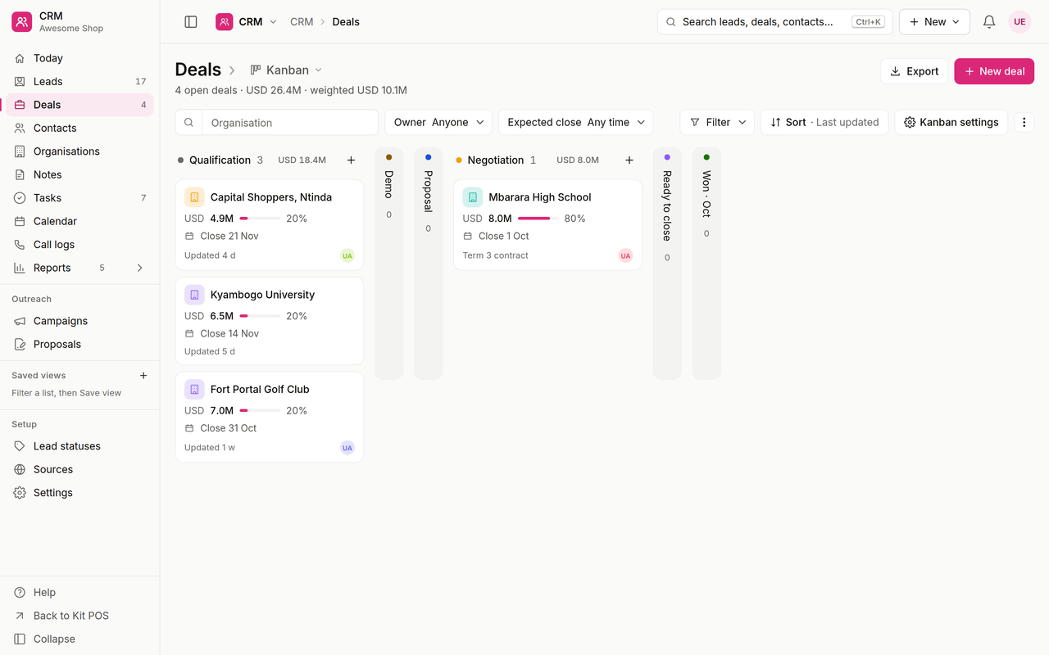This screenshot has width=1049, height=655.
Task: Open Contacts in the sidebar
Action: pos(79,128)
